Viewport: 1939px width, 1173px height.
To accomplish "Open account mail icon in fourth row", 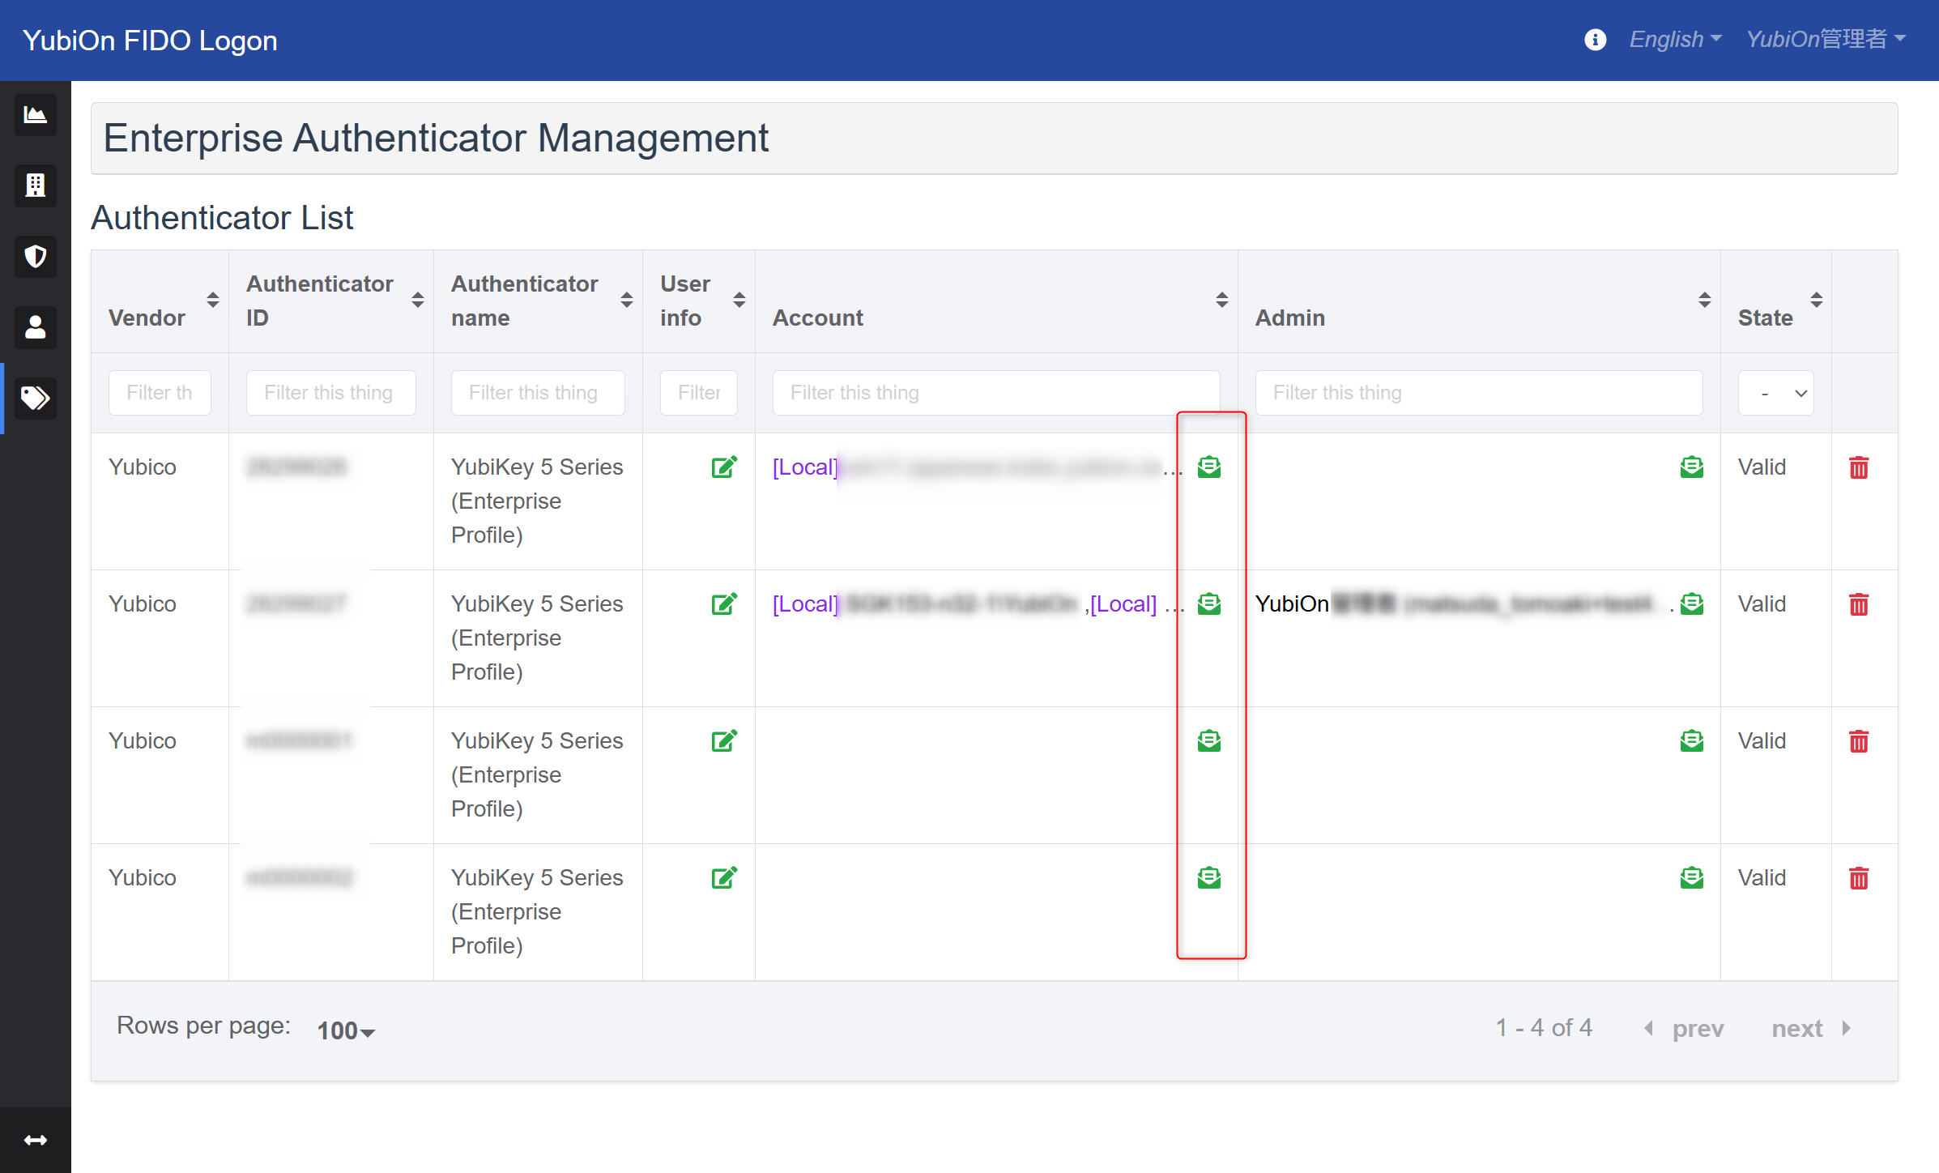I will coord(1209,877).
